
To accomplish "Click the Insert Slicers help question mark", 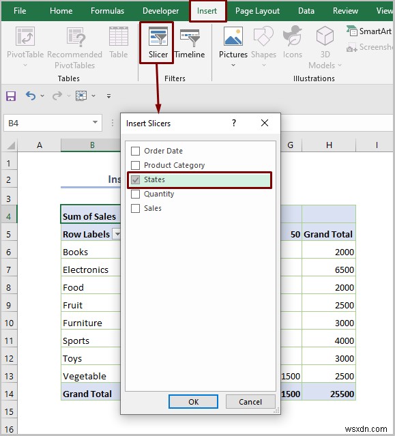I will point(234,123).
